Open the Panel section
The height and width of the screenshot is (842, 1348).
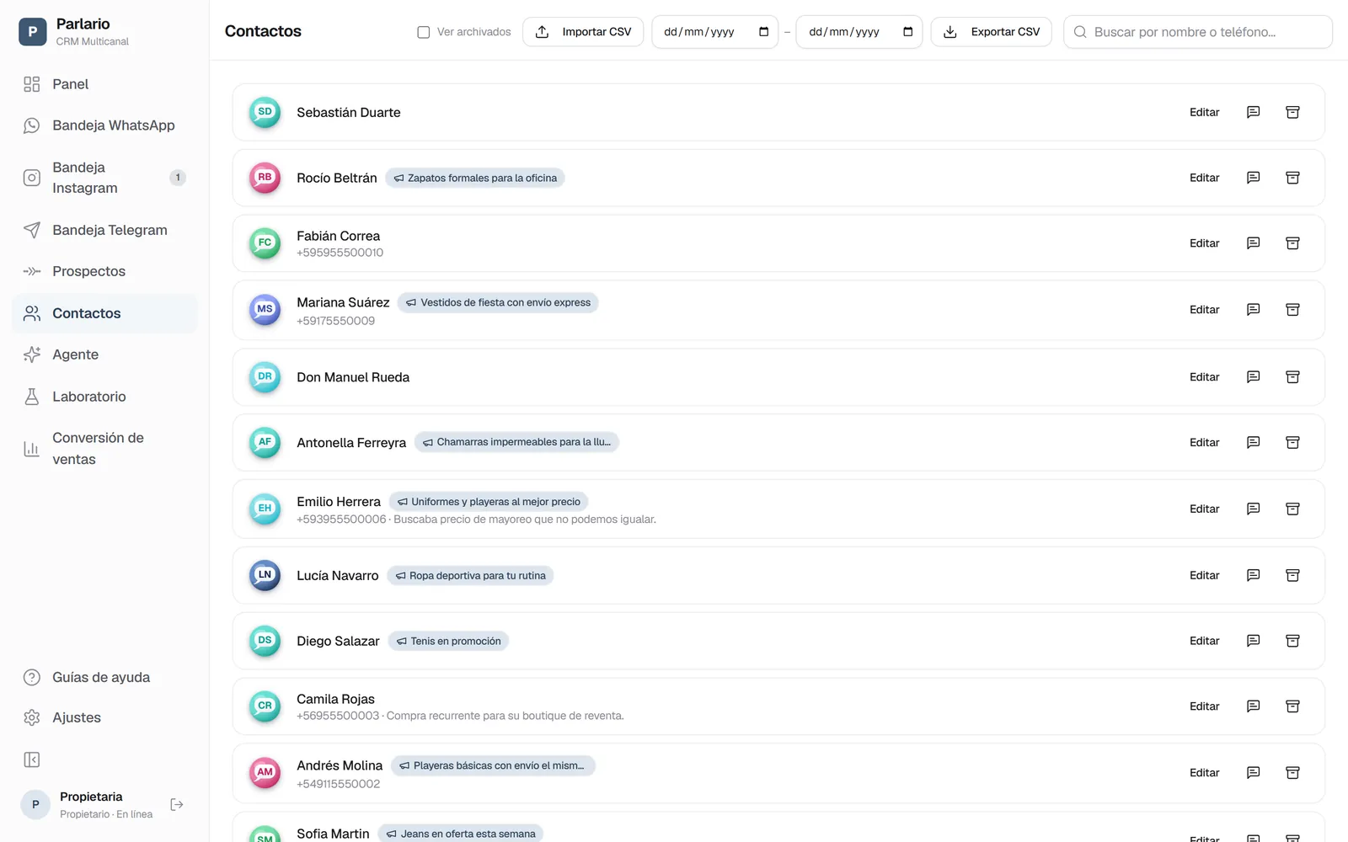pyautogui.click(x=104, y=84)
